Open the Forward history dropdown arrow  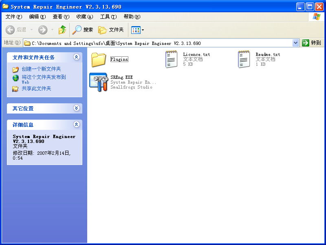[53, 30]
